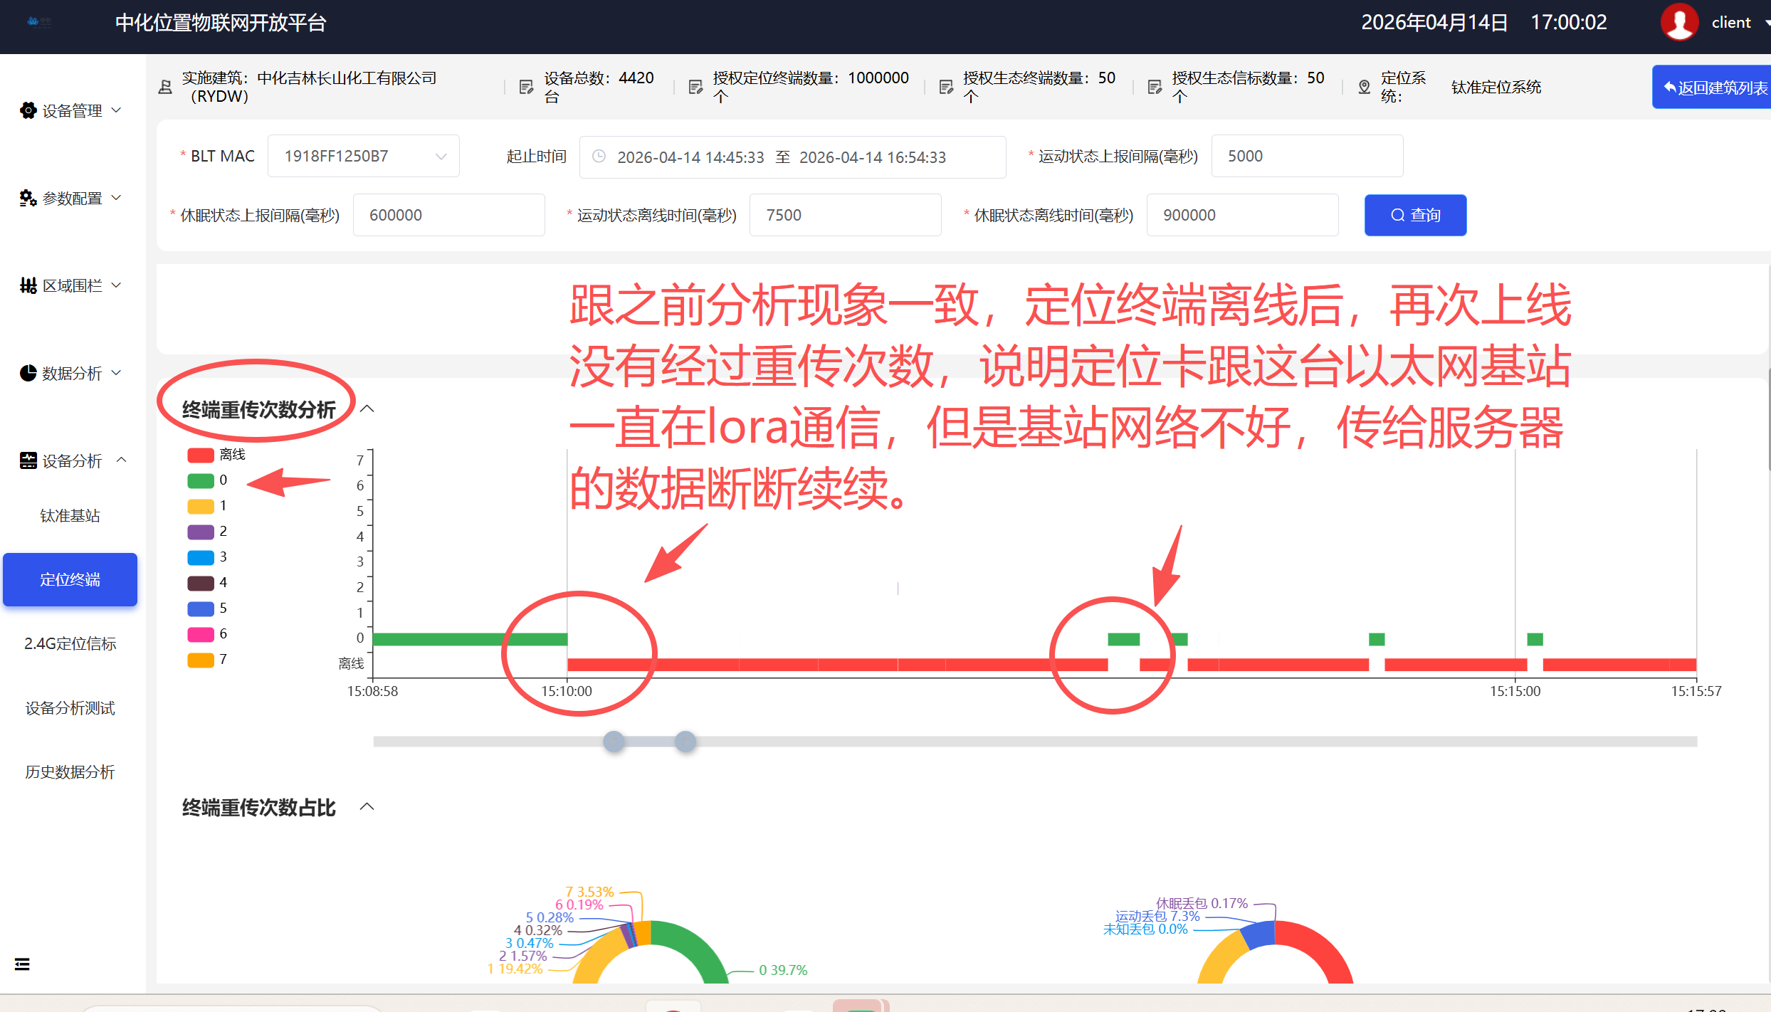The image size is (1771, 1012).
Task: Open the BLT MAC dropdown
Action: (x=363, y=156)
